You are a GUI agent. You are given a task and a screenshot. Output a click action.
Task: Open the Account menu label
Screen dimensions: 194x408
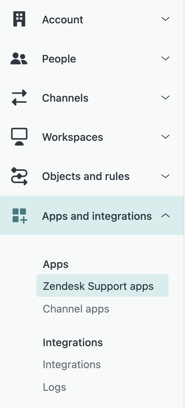63,20
